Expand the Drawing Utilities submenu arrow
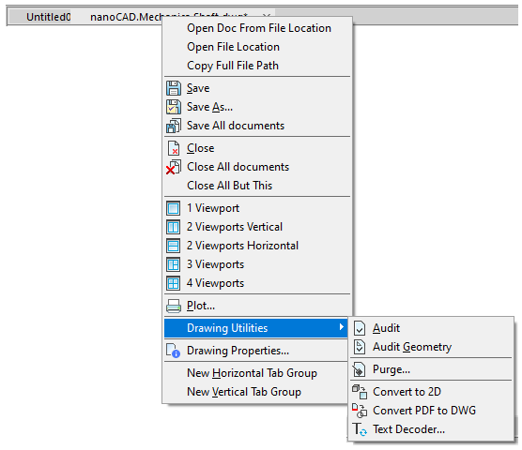Viewport: 522px width, 450px height. point(341,327)
